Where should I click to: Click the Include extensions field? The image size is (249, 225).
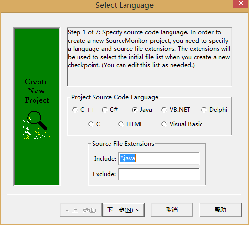(159, 159)
